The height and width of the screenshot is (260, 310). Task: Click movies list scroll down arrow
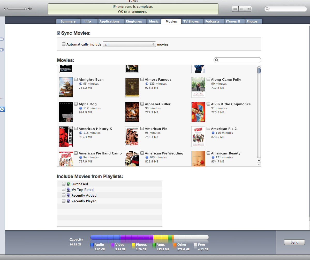259,165
